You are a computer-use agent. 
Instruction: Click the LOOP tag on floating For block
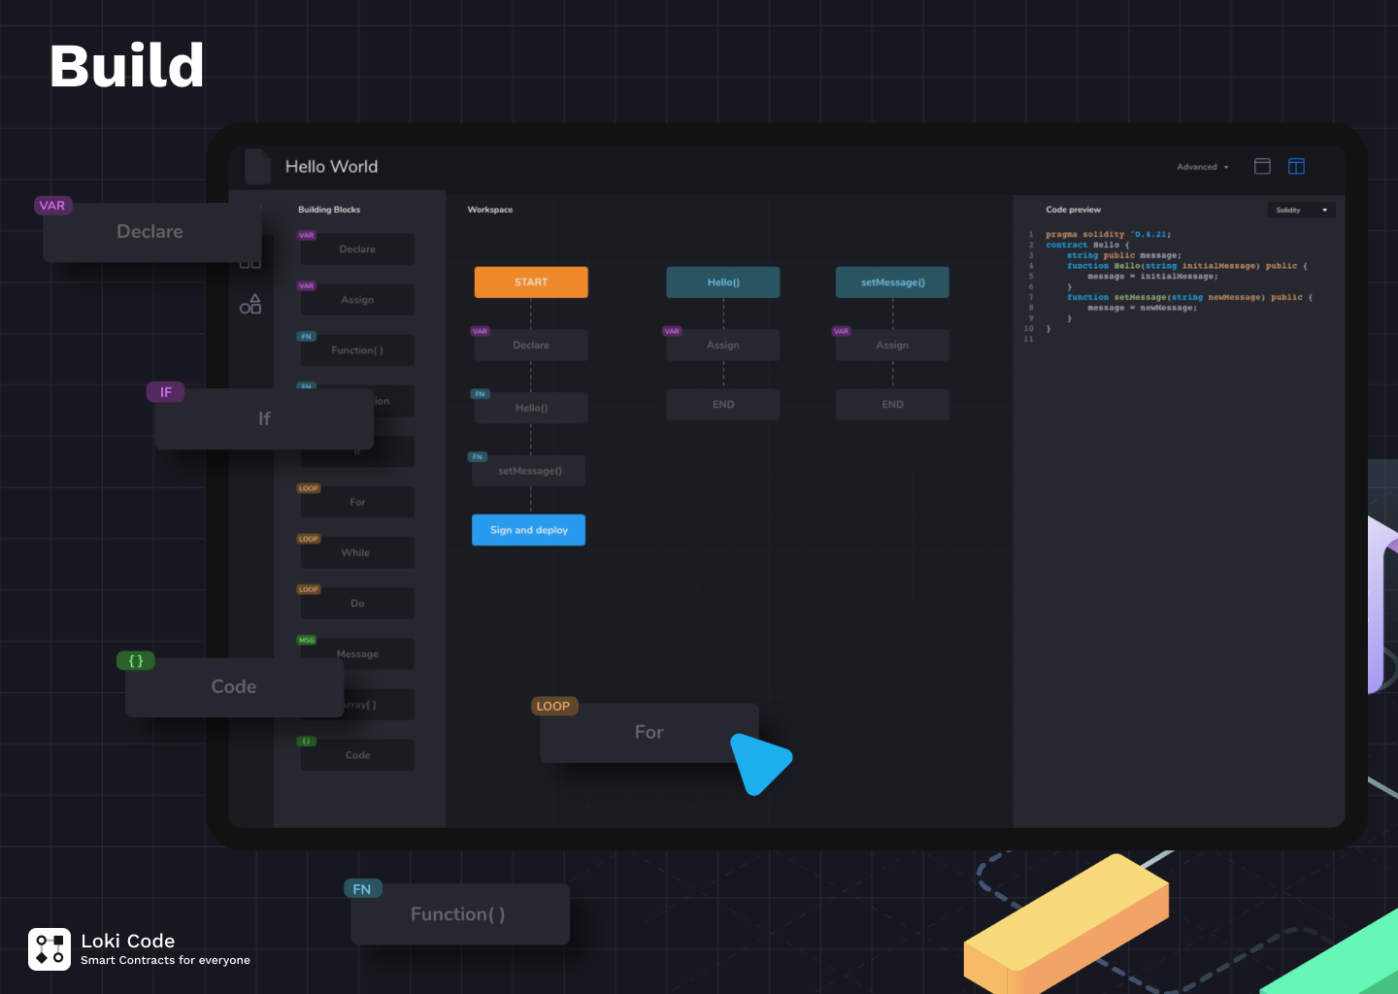coord(553,706)
